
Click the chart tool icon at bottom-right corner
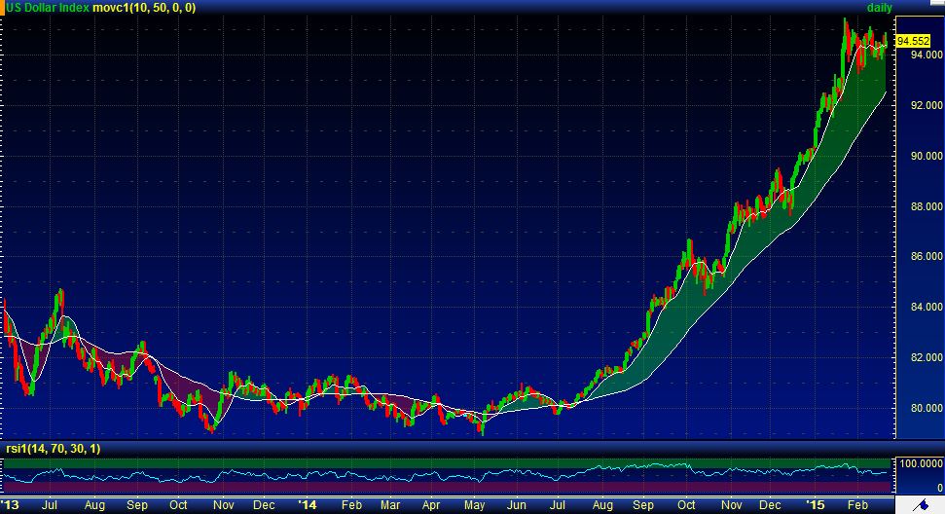pos(921,504)
